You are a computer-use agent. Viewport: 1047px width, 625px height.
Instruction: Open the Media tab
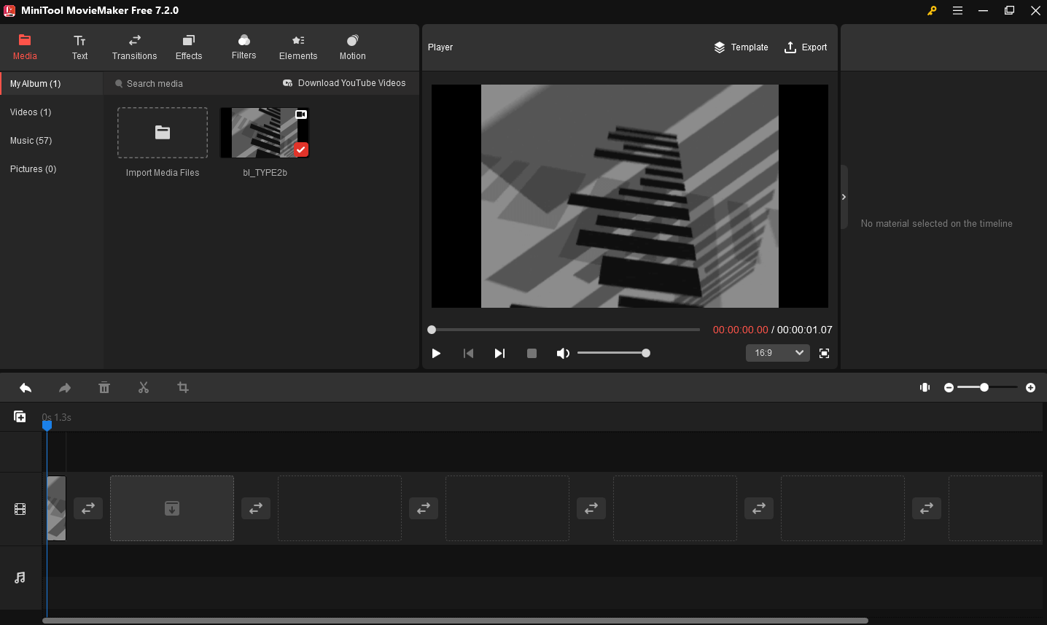tap(25, 47)
